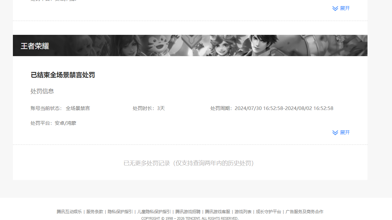This screenshot has width=392, height=220.
Task: Open 广告服务及商务合作 business cooperation page
Action: point(304,212)
